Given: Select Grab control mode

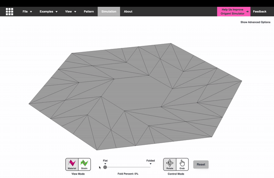Looking at the screenshot, I should click(x=182, y=164).
